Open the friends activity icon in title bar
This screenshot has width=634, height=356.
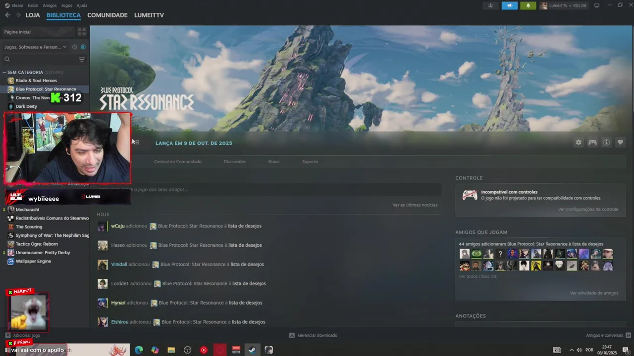click(490, 5)
